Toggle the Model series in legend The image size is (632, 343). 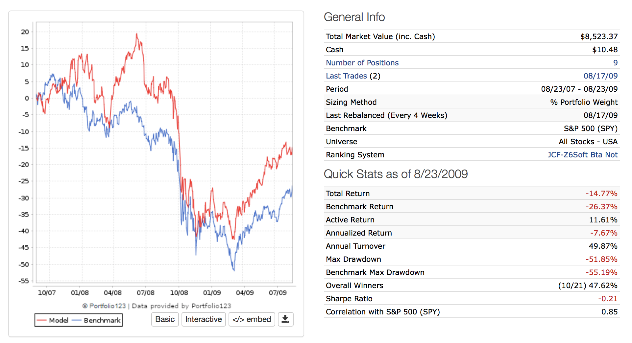(x=59, y=320)
